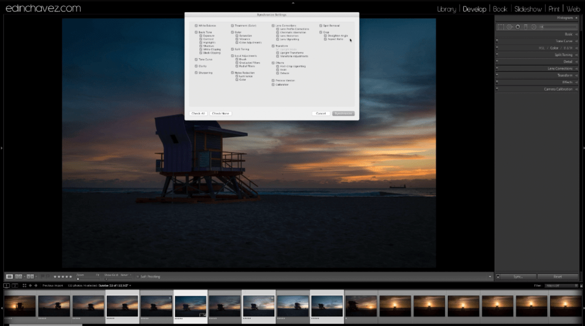Screen dimensions: 585x326
Task: Switch to Loupe view in toolbar
Action: tap(9, 276)
